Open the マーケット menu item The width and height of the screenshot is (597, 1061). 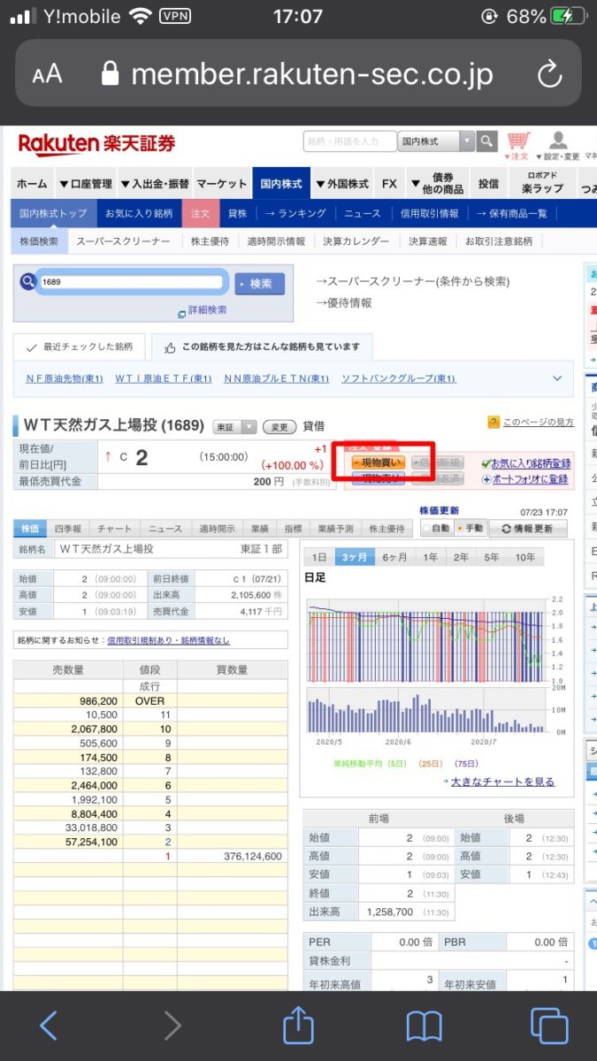click(x=222, y=184)
